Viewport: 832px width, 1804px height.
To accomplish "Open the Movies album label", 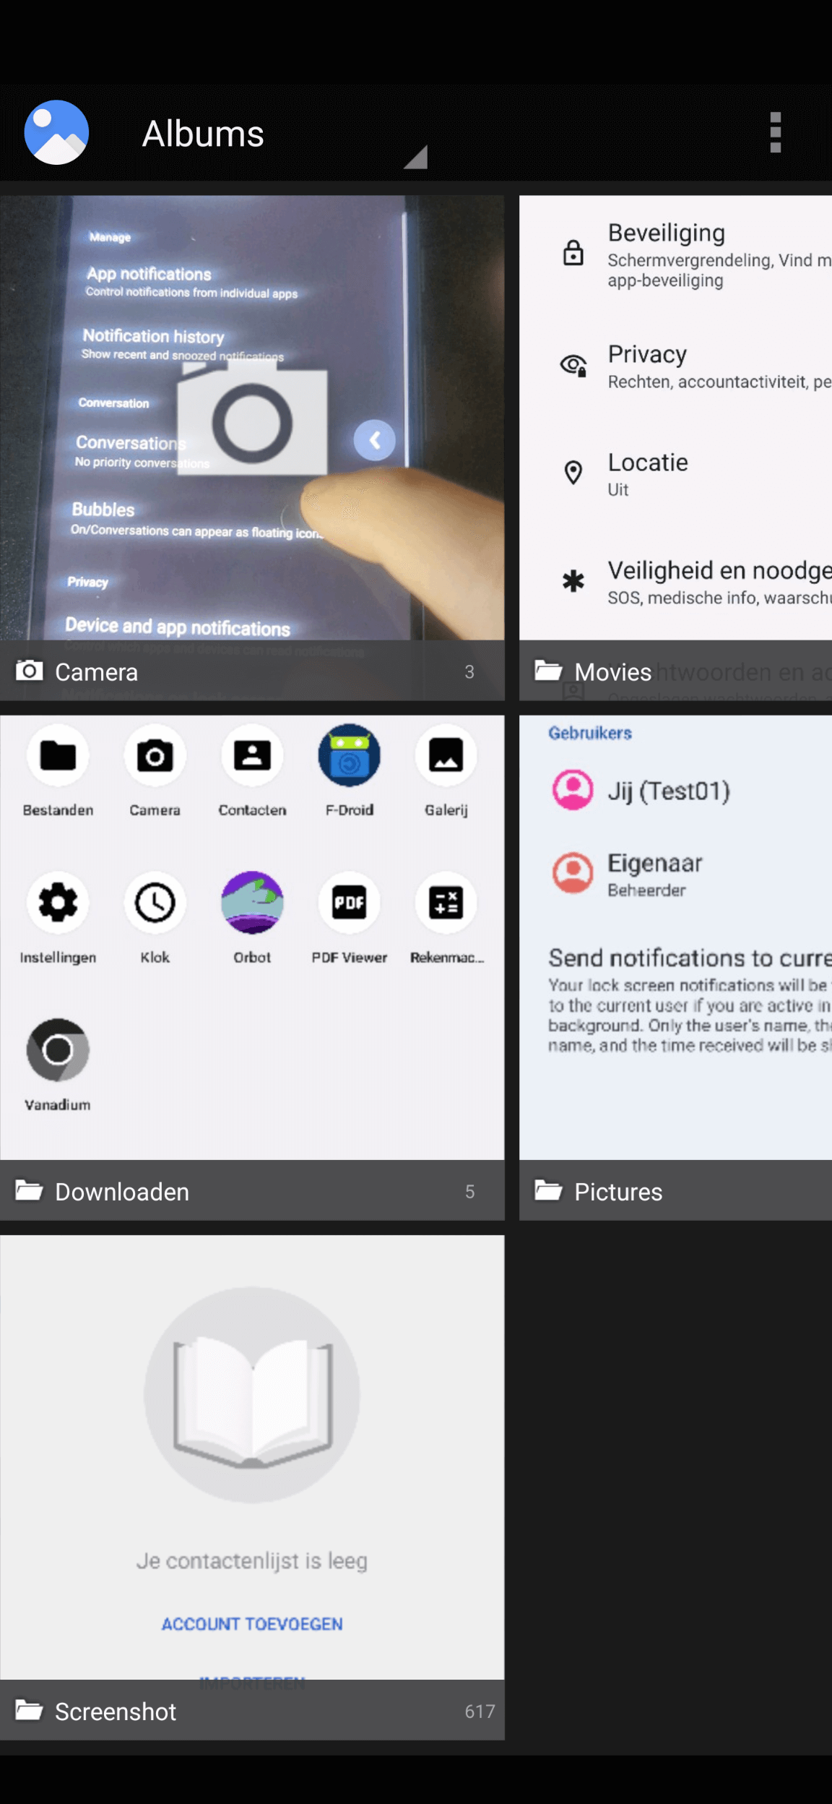I will point(612,672).
